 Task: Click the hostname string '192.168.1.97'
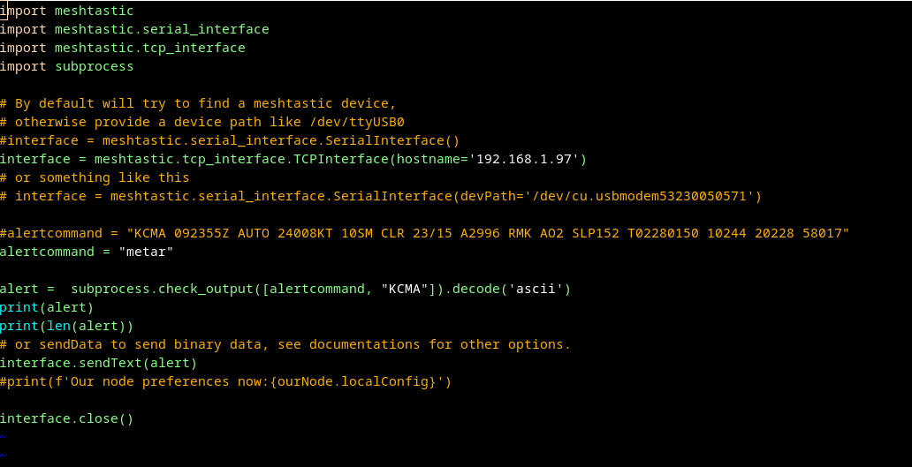tap(527, 159)
